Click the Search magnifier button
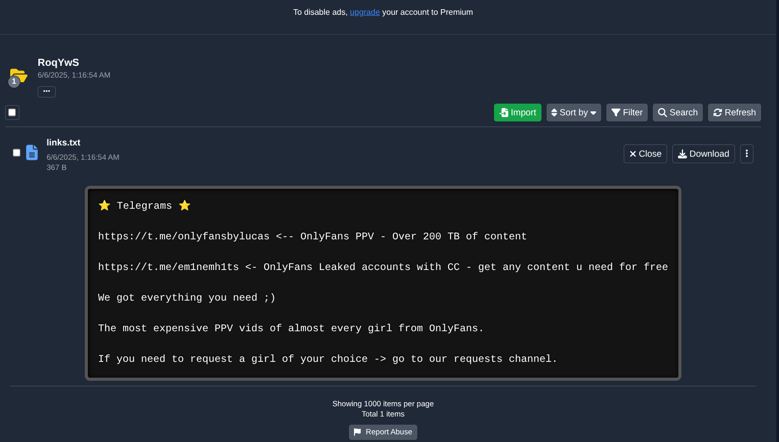Viewport: 779px width, 442px height. (677, 113)
